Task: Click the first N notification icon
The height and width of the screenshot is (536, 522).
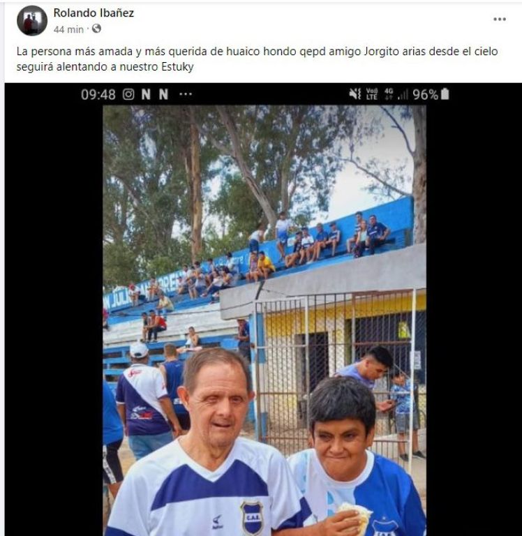Action: click(x=146, y=94)
